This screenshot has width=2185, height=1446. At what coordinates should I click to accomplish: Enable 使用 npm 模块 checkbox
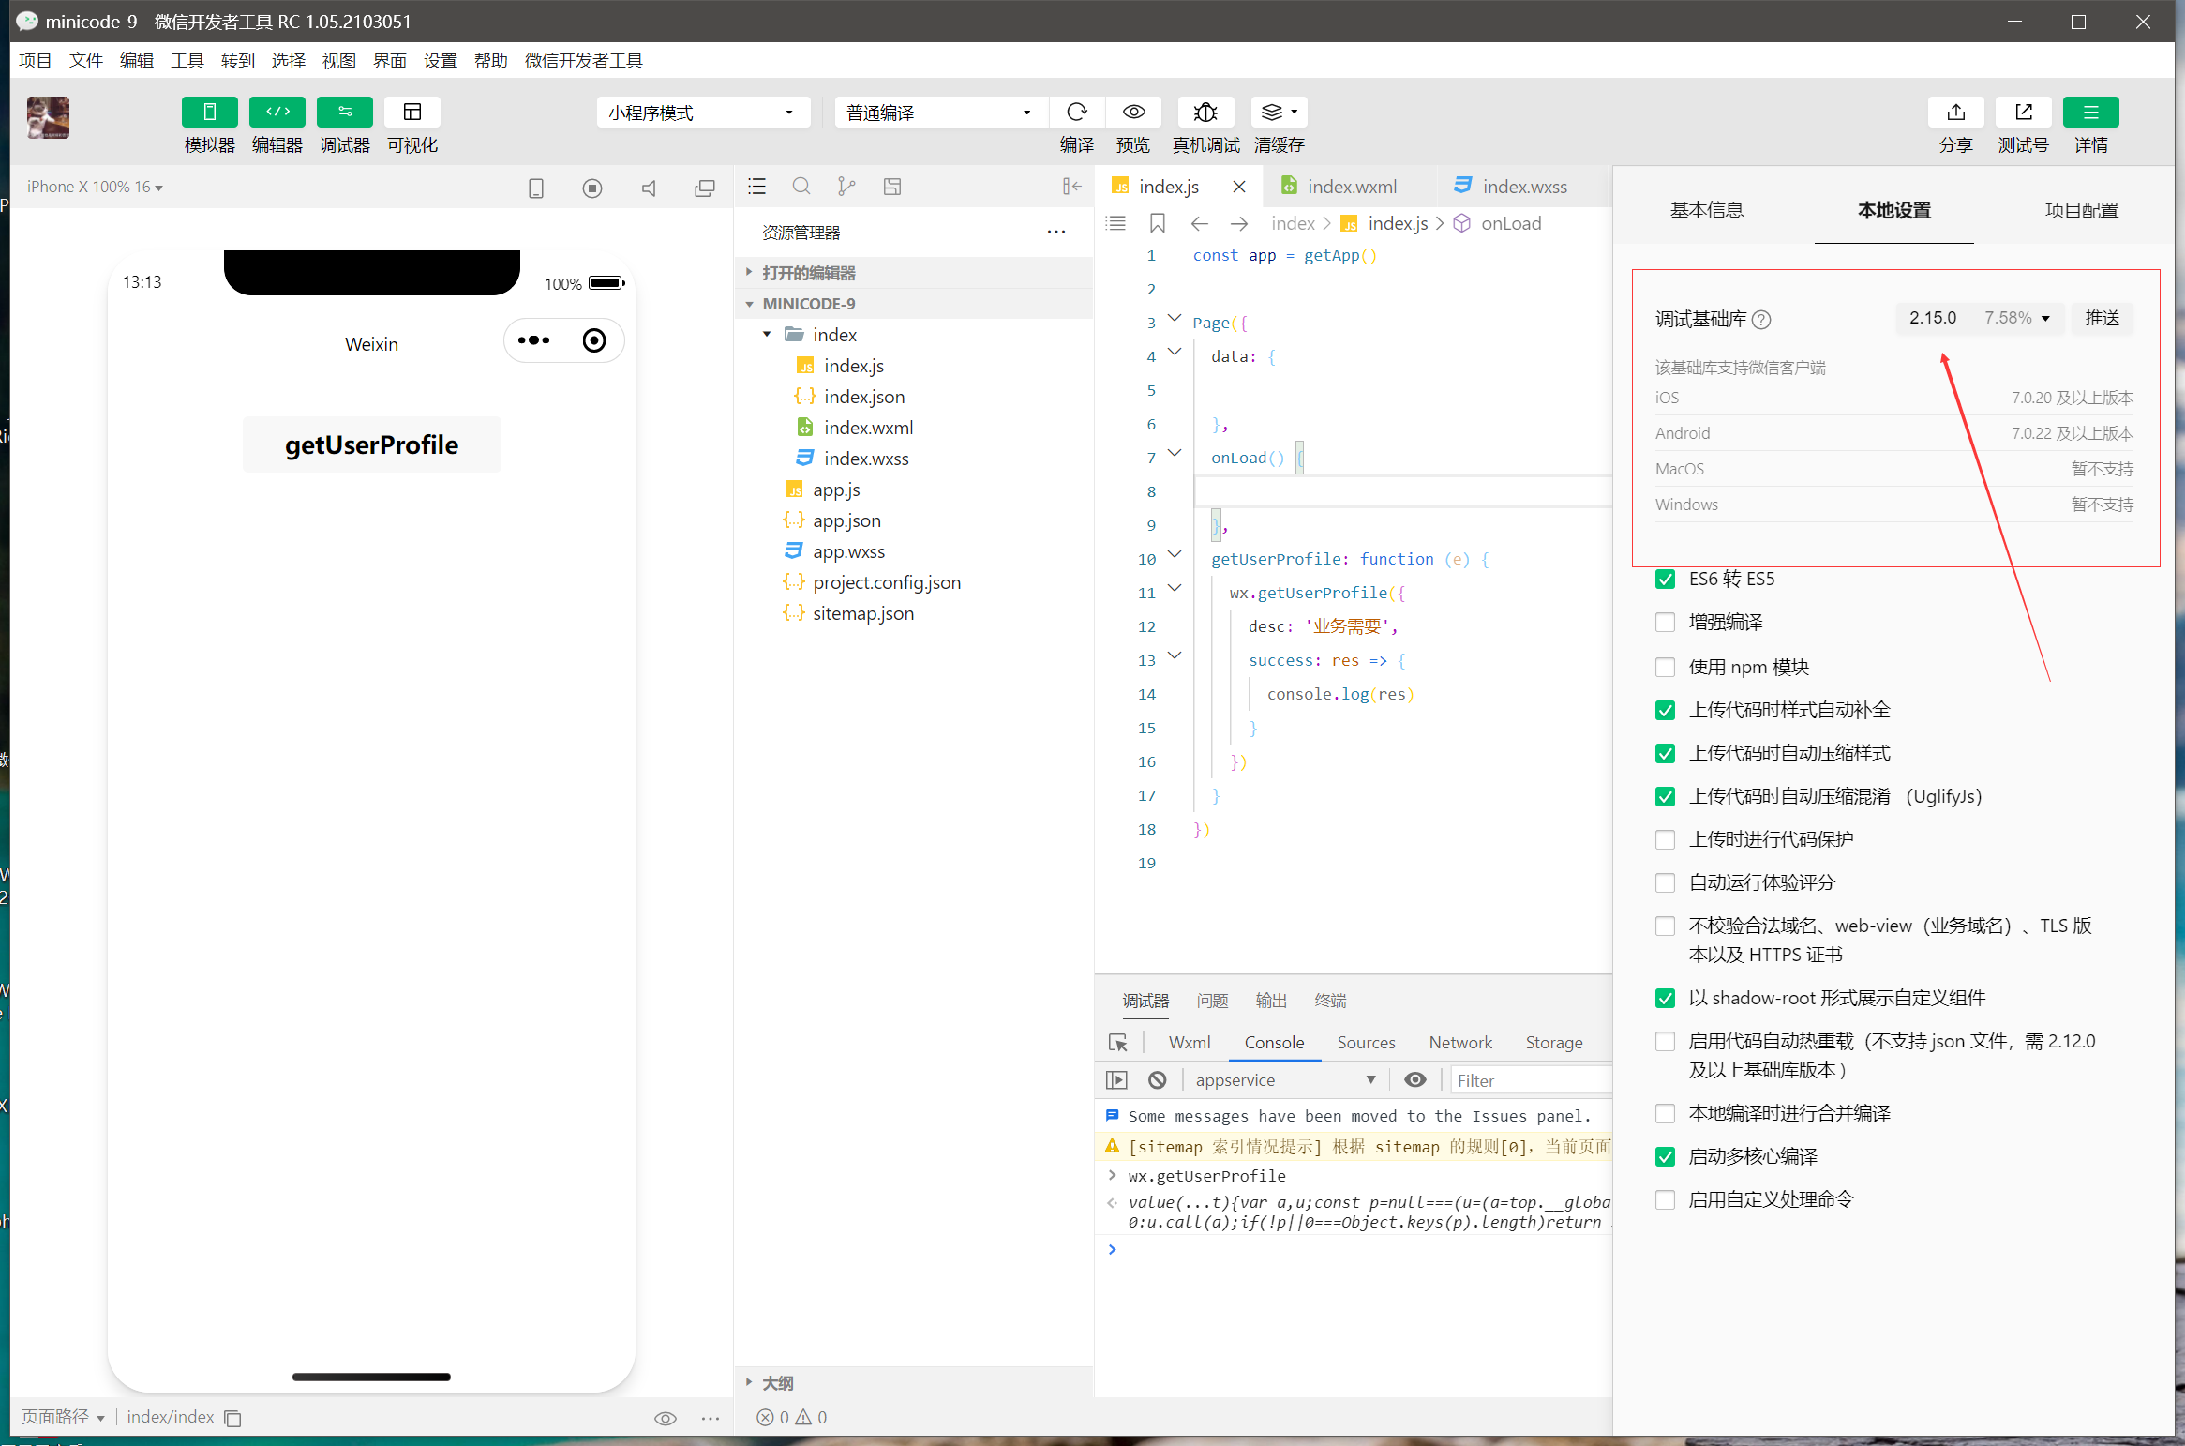pyautogui.click(x=1666, y=668)
